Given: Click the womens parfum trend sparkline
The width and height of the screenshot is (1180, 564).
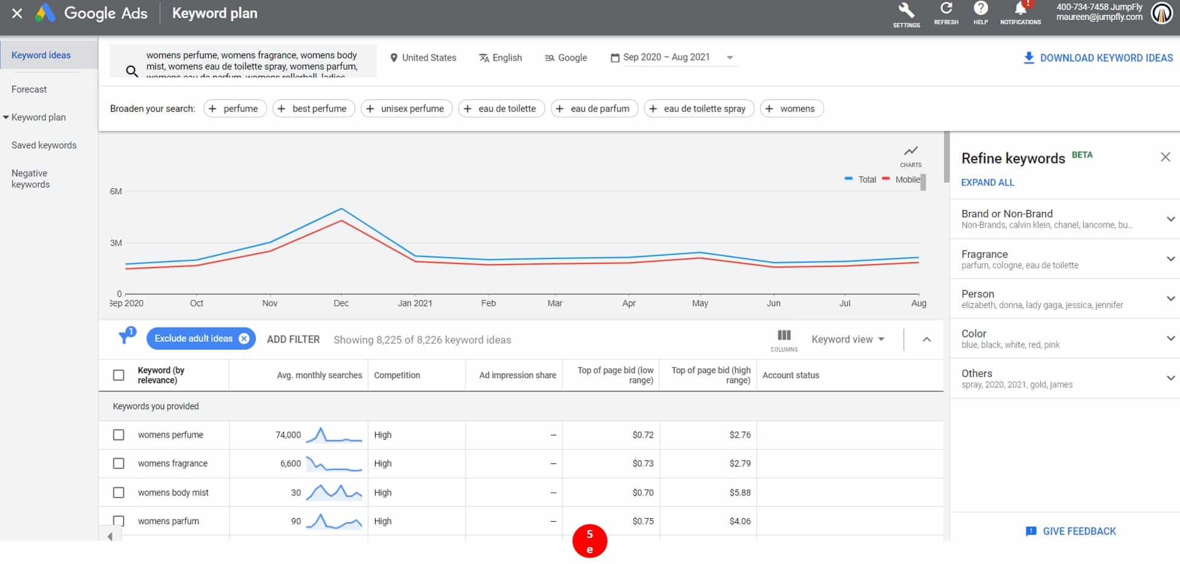Looking at the screenshot, I should (x=334, y=521).
